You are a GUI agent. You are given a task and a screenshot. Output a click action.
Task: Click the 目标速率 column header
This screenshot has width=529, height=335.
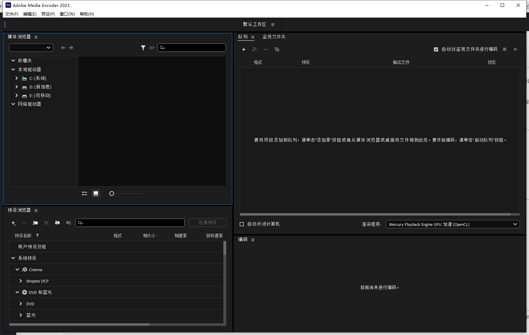[x=214, y=236]
